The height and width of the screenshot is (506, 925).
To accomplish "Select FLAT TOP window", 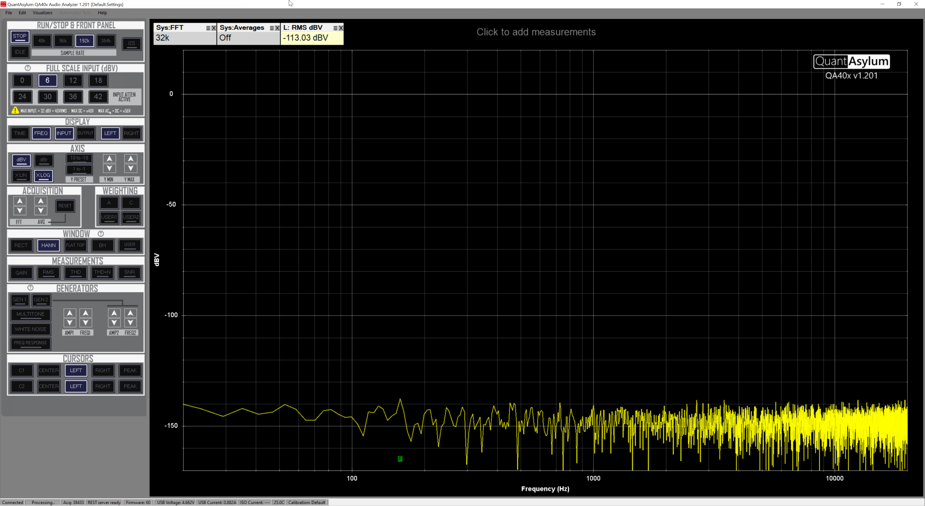I will tap(75, 245).
